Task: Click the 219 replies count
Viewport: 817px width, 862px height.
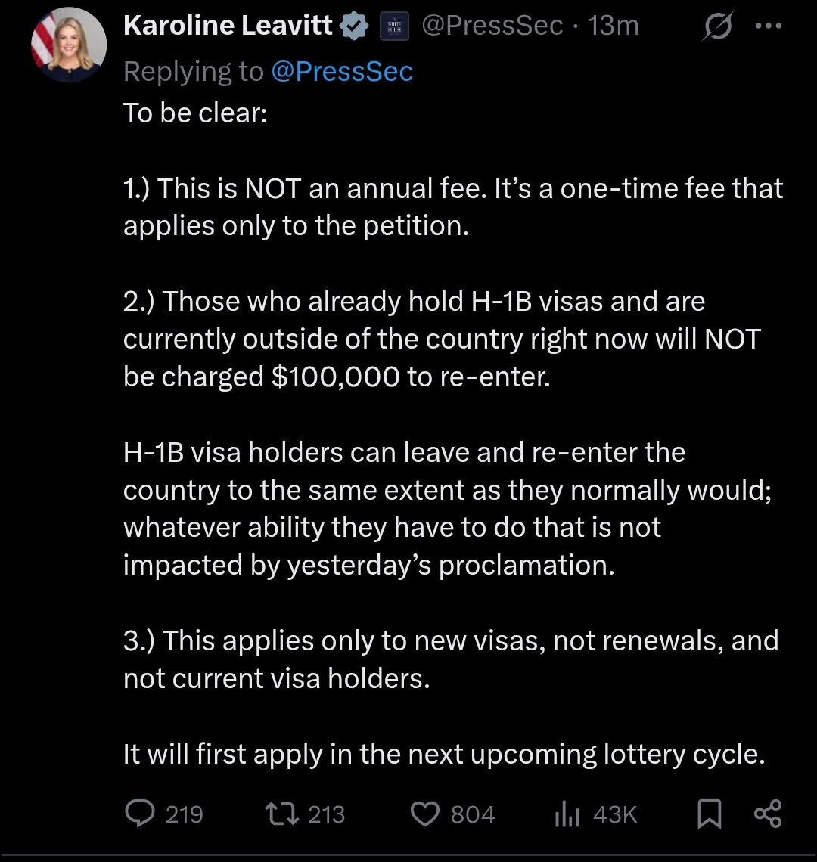Action: pos(184,814)
